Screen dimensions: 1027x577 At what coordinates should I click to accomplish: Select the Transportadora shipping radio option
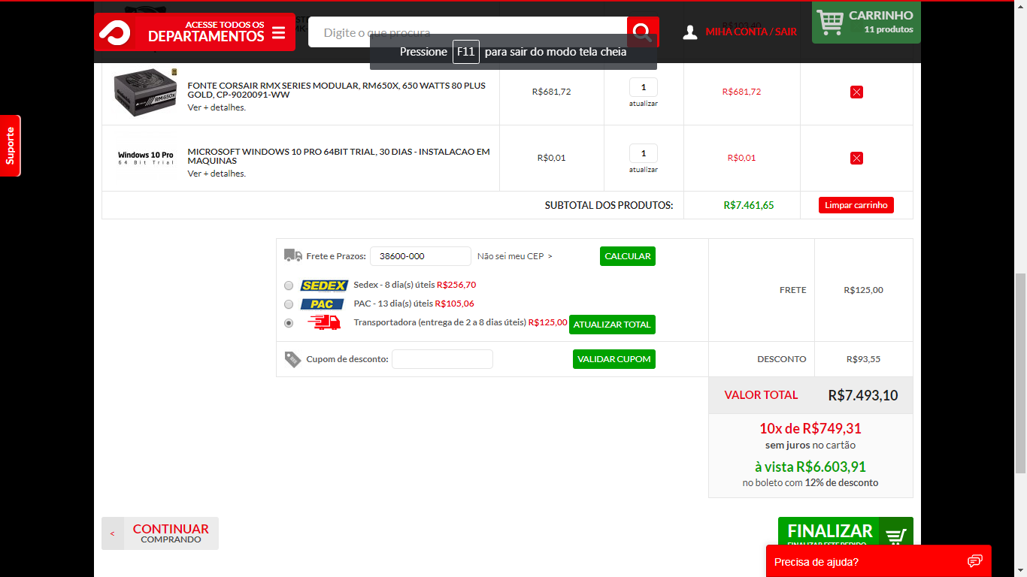289,323
